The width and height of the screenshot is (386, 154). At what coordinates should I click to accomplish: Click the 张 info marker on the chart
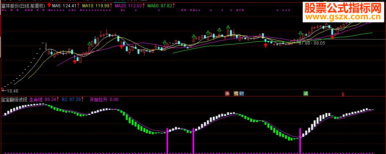click(227, 94)
